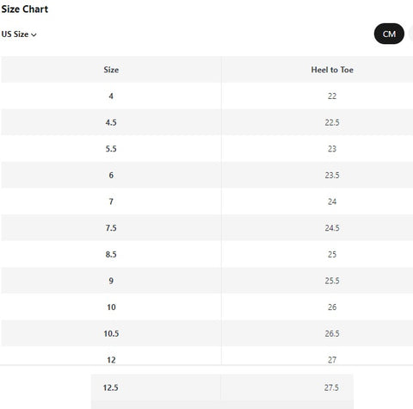Select the size 4 row

click(207, 96)
